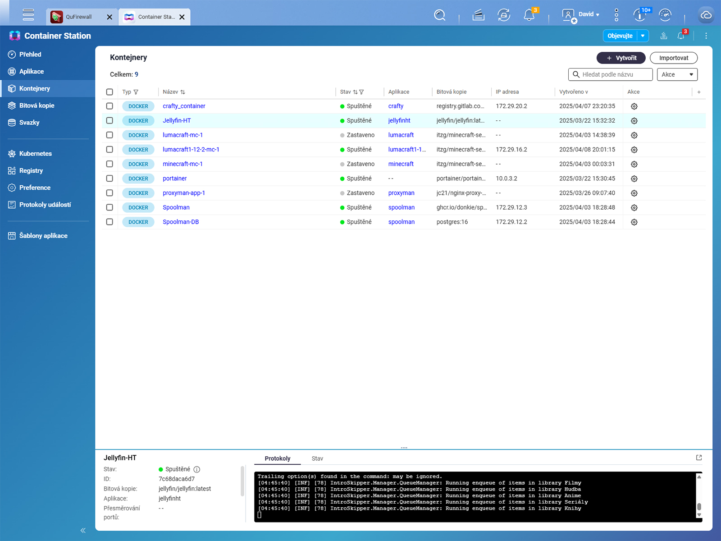Open the Jellyfin-HT container link
The height and width of the screenshot is (541, 721).
point(177,120)
